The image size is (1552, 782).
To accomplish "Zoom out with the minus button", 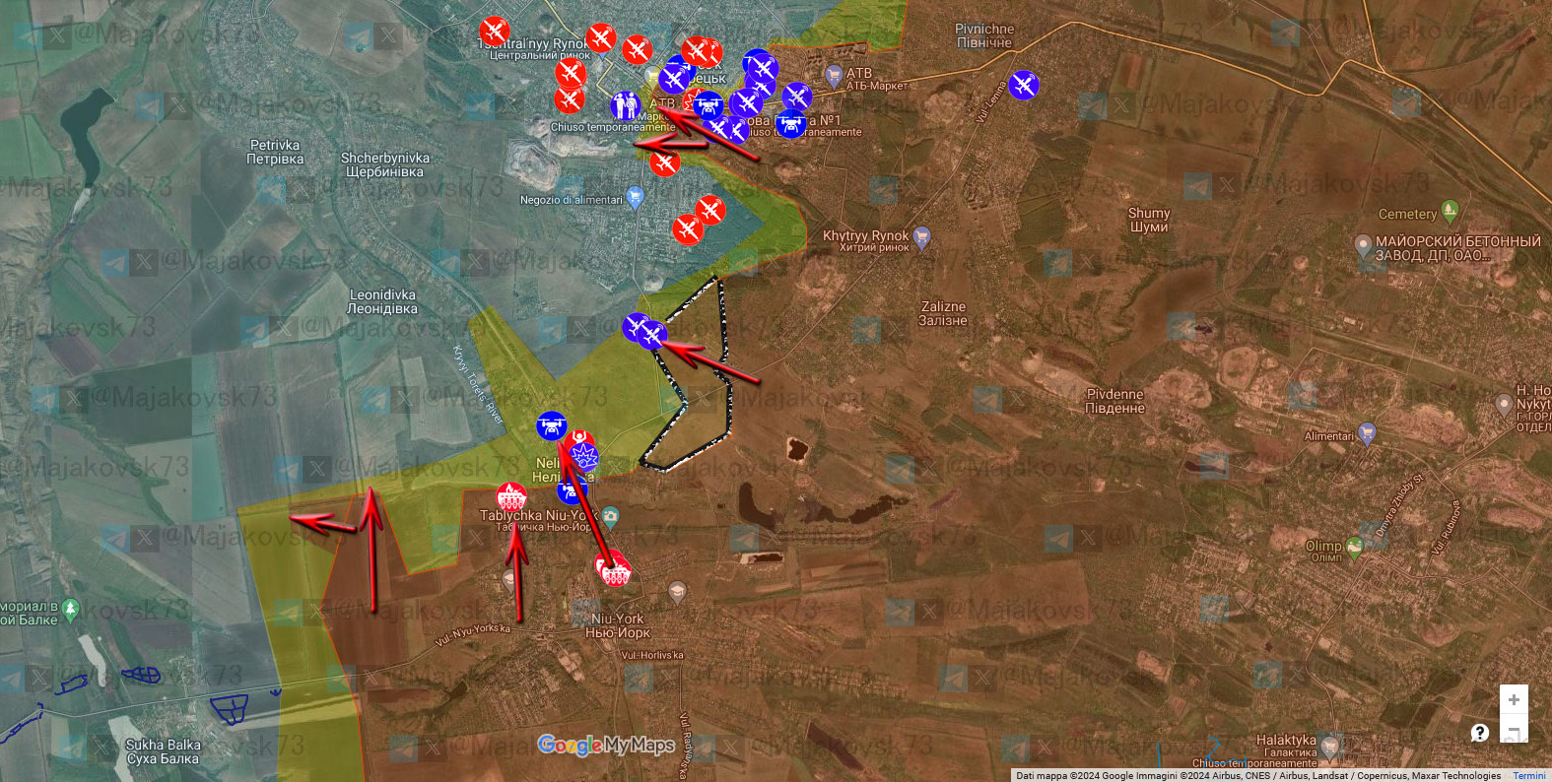I will pos(1514,731).
